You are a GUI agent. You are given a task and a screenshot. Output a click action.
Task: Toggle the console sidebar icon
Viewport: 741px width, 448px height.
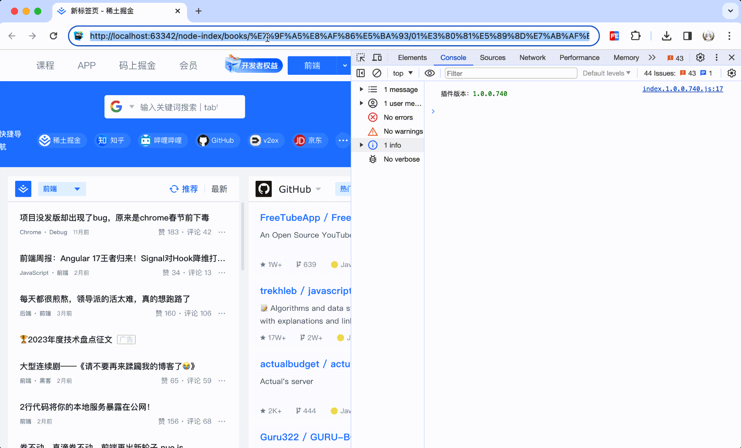point(361,73)
